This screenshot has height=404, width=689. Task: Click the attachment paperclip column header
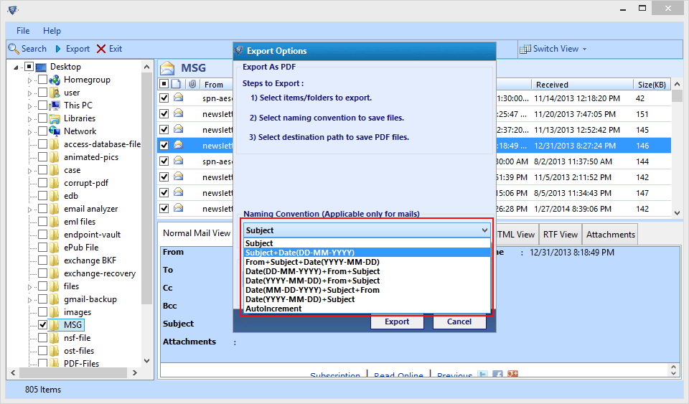click(192, 84)
